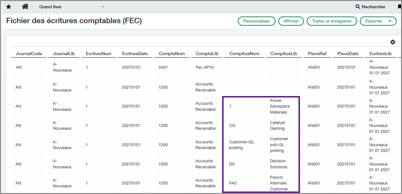Select the Customer-GL posting cell

click(242, 145)
